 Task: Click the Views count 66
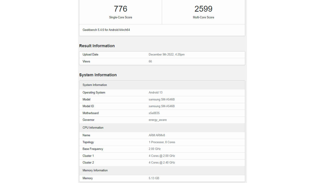pos(150,61)
